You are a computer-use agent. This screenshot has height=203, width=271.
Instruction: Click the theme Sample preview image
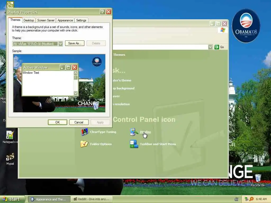point(59,83)
